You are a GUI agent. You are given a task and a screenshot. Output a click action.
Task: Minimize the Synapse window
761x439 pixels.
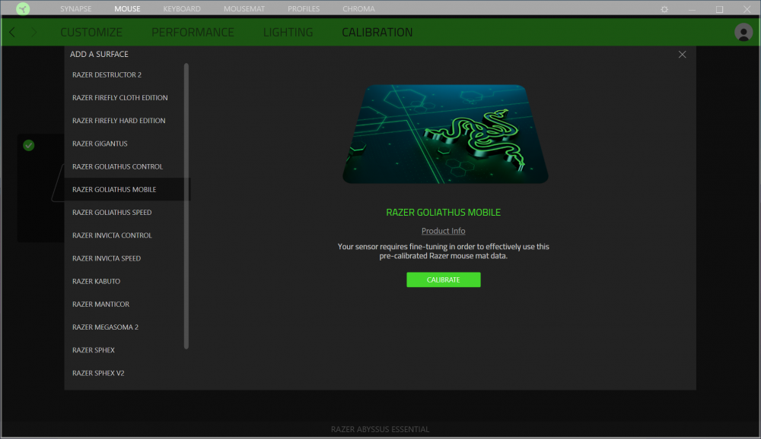pos(692,9)
